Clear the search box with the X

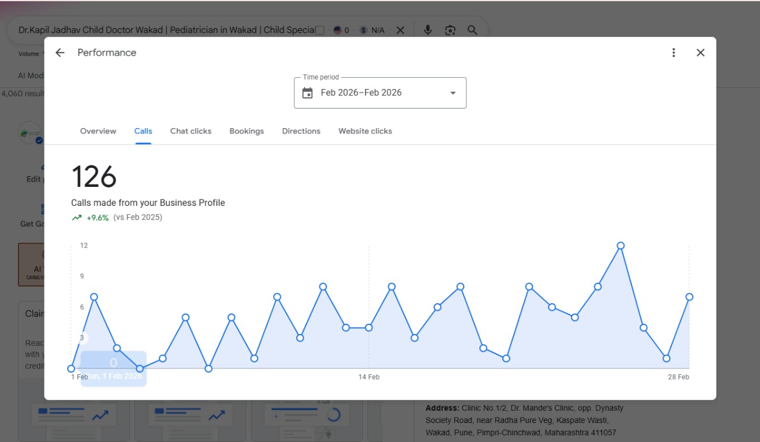click(400, 30)
